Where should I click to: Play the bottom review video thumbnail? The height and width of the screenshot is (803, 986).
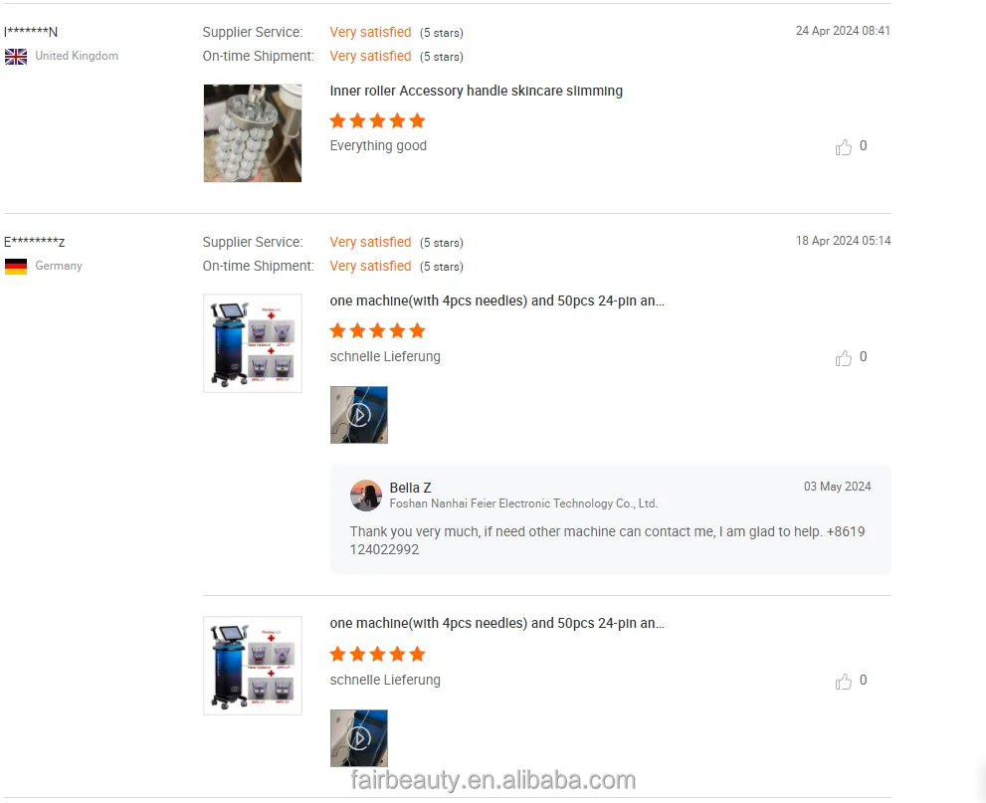click(x=359, y=738)
